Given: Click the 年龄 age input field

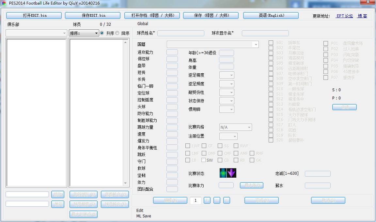Looking at the screenshot, I should pos(227,53).
